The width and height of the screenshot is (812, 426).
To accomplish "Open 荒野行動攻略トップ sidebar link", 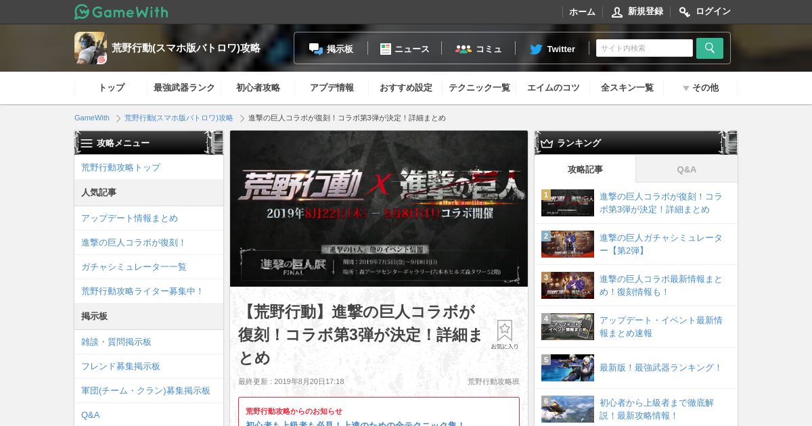I will (149, 167).
